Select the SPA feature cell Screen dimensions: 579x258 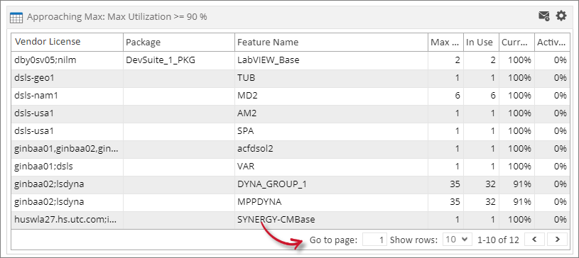tap(332, 131)
